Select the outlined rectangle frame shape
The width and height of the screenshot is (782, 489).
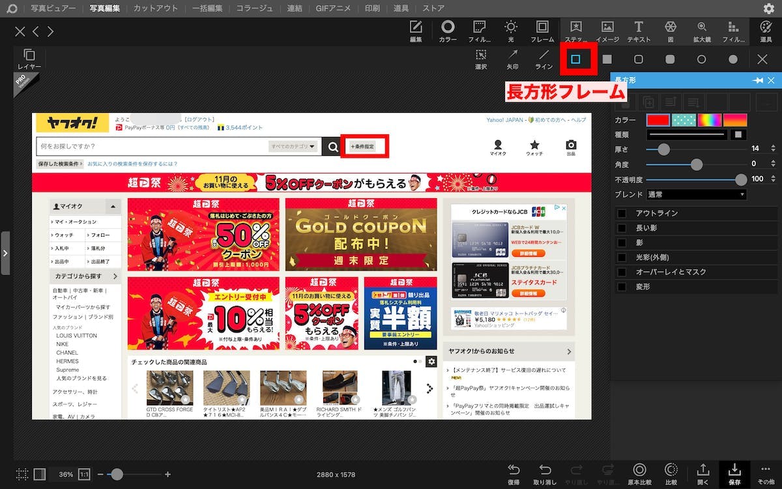click(575, 59)
